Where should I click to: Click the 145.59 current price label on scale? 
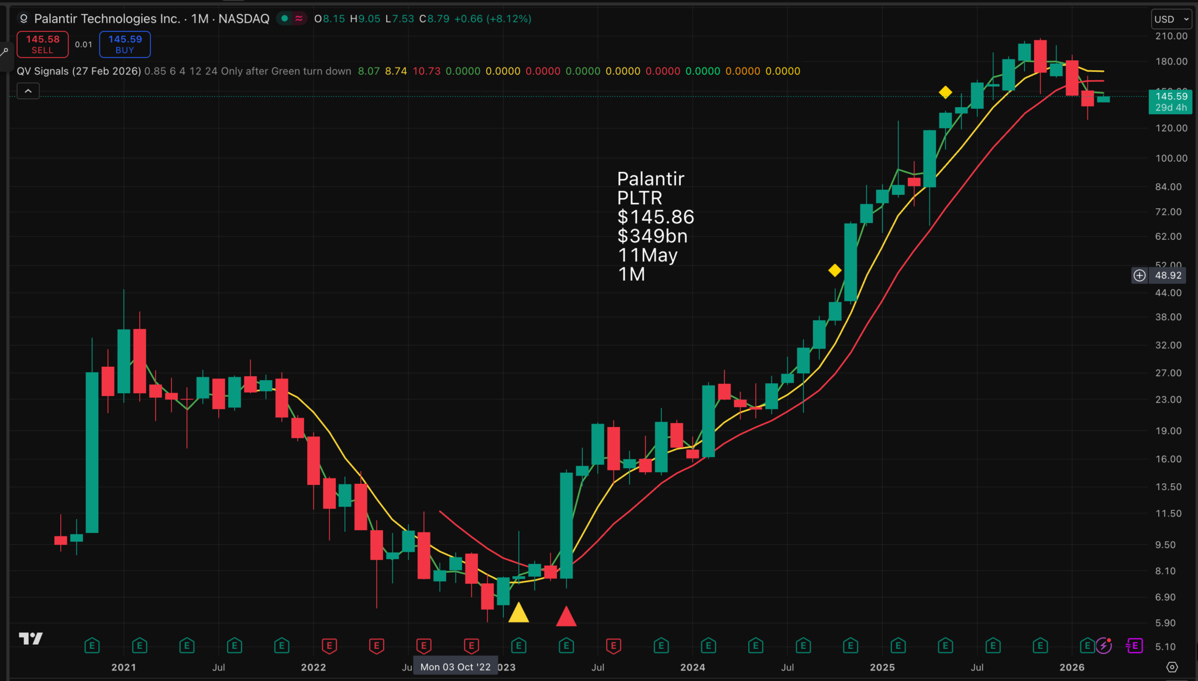pyautogui.click(x=1171, y=97)
